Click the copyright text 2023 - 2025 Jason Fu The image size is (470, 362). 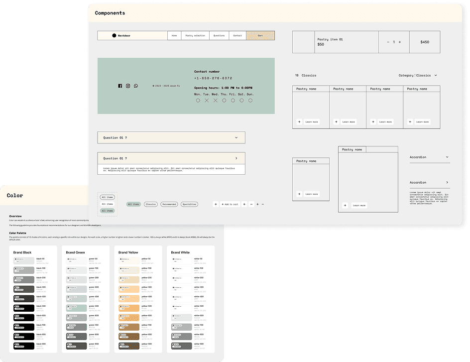[x=166, y=86]
